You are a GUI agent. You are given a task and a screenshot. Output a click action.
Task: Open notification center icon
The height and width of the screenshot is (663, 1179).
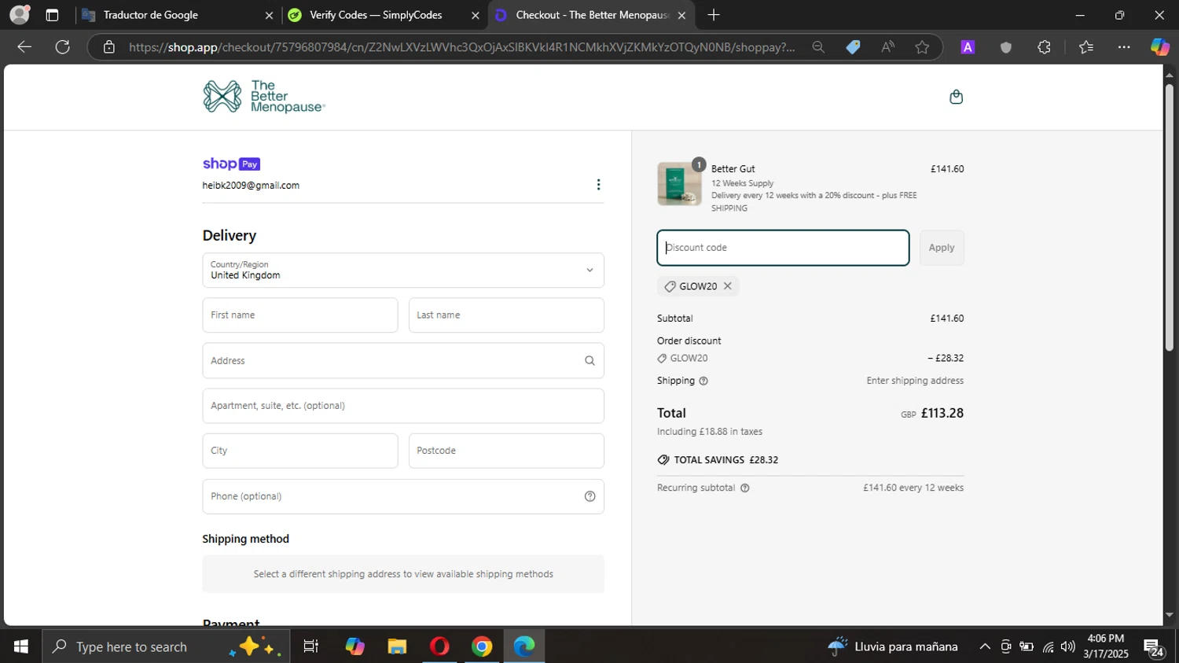[x=1154, y=648]
